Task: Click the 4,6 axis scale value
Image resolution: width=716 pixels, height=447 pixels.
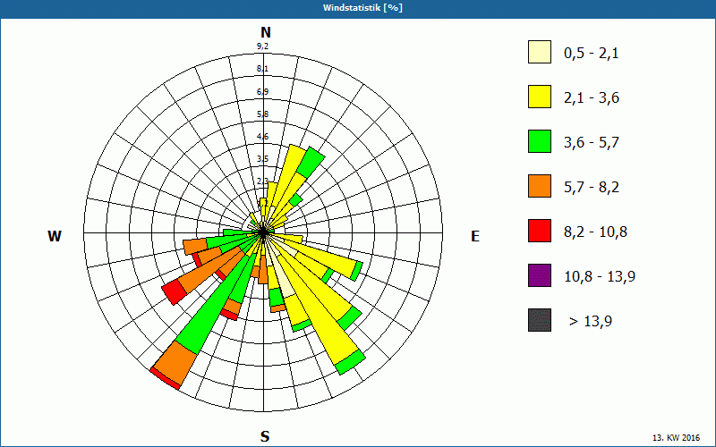Action: pyautogui.click(x=262, y=137)
